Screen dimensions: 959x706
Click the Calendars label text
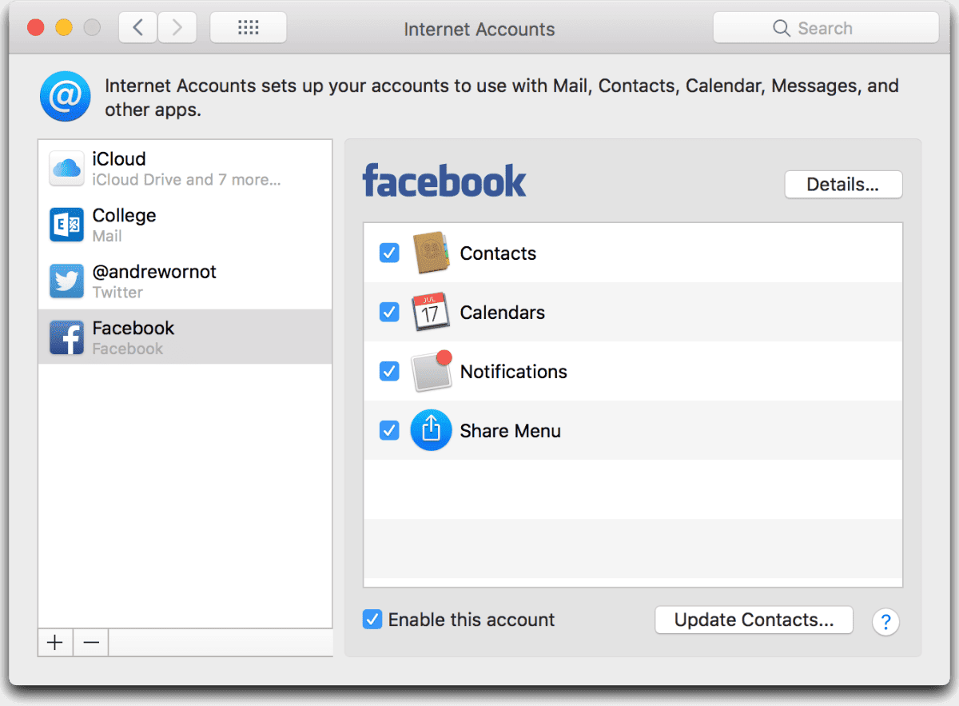(x=503, y=313)
